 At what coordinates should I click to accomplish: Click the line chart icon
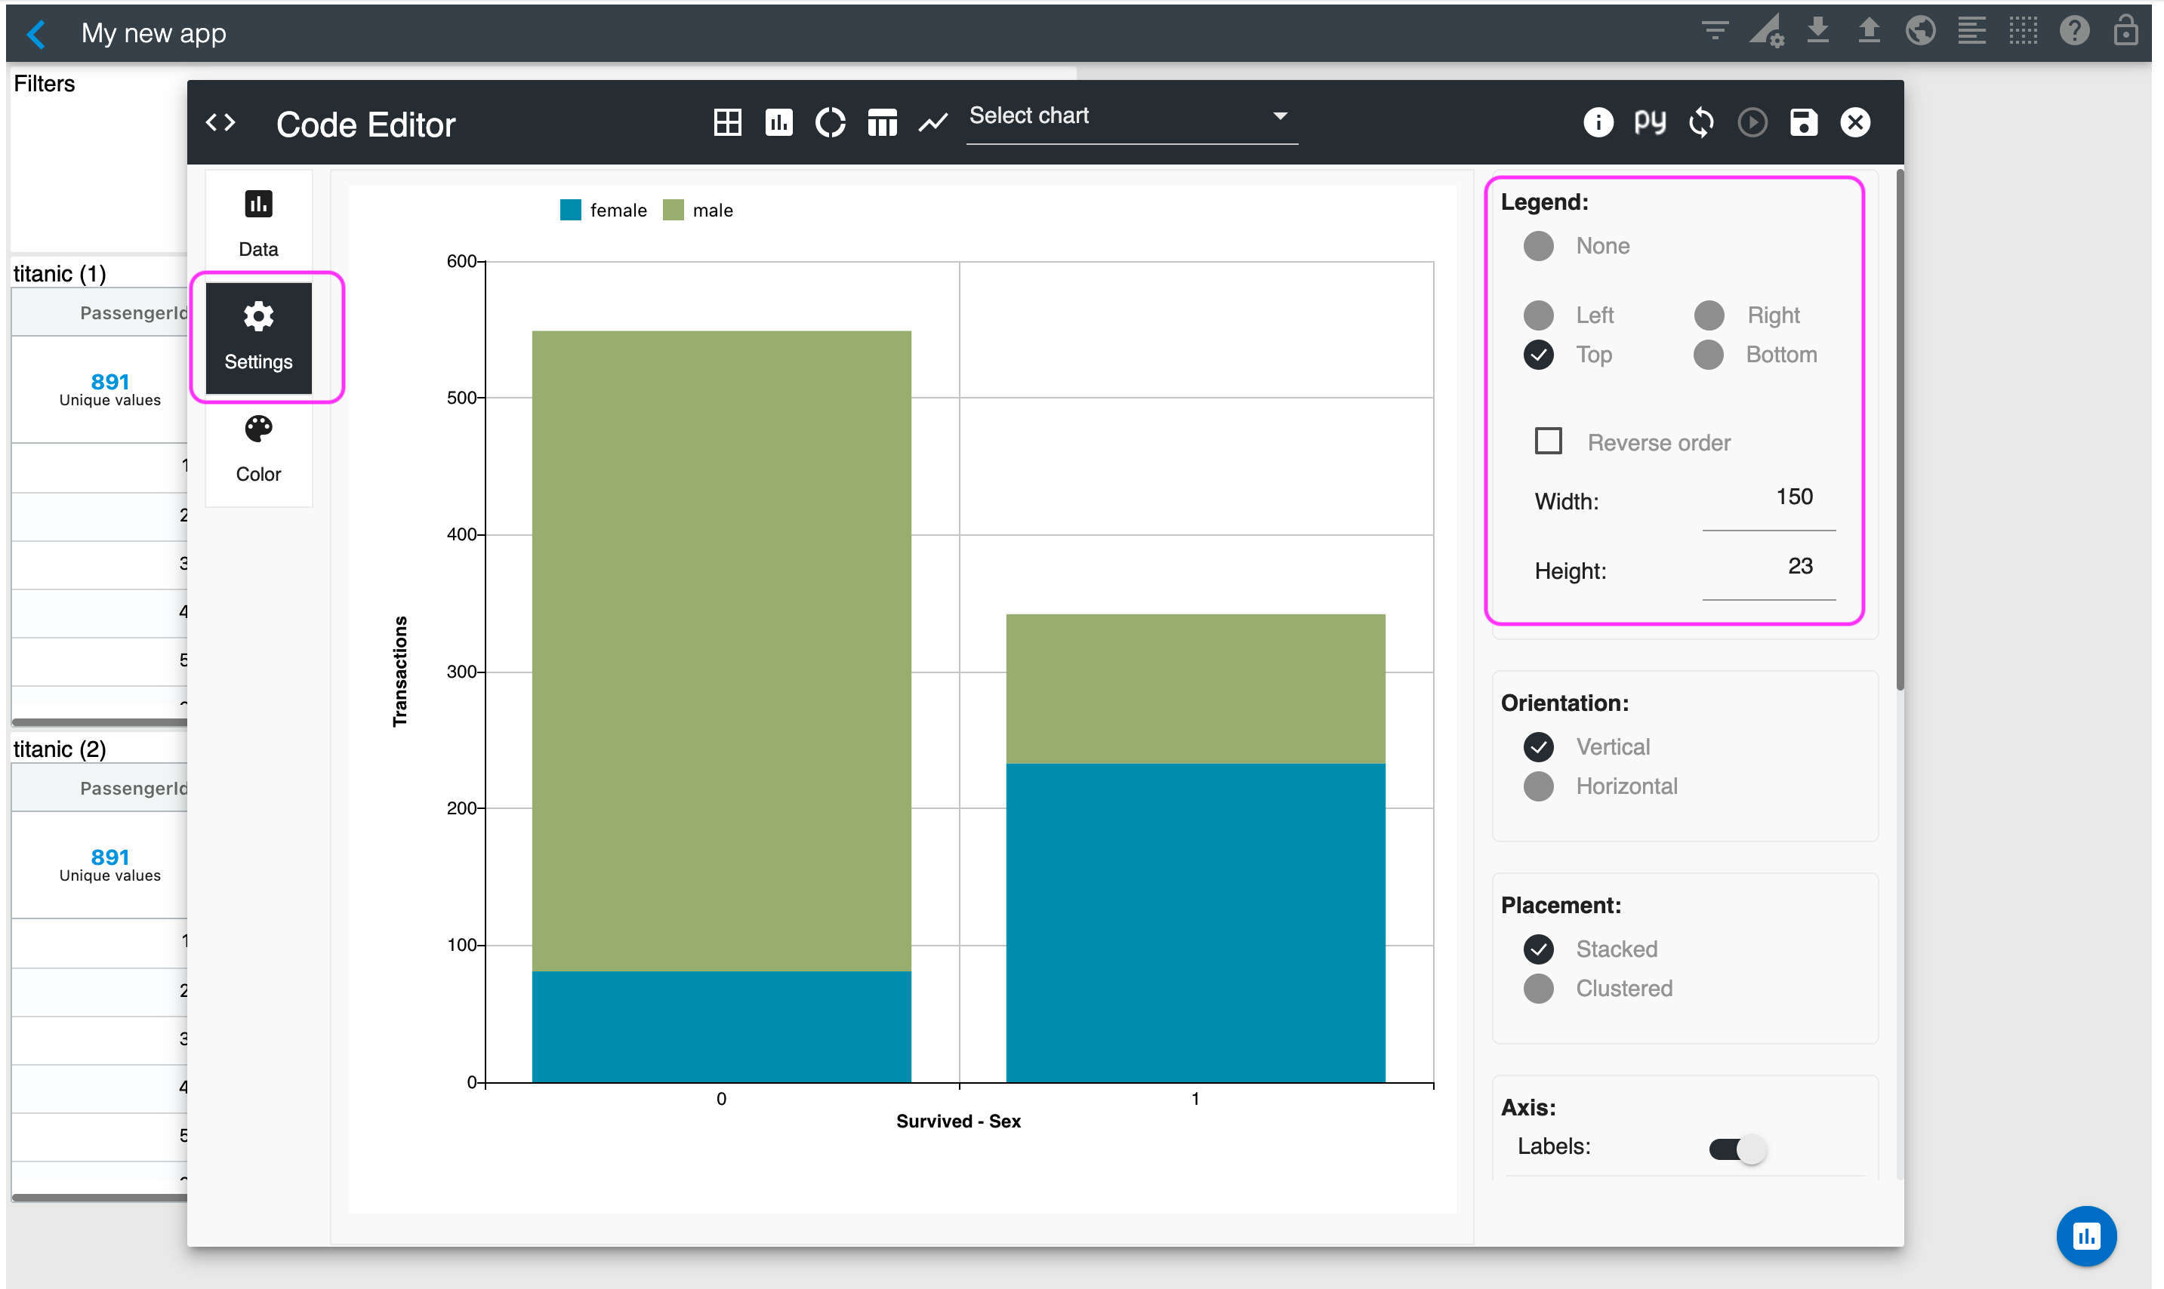tap(932, 122)
